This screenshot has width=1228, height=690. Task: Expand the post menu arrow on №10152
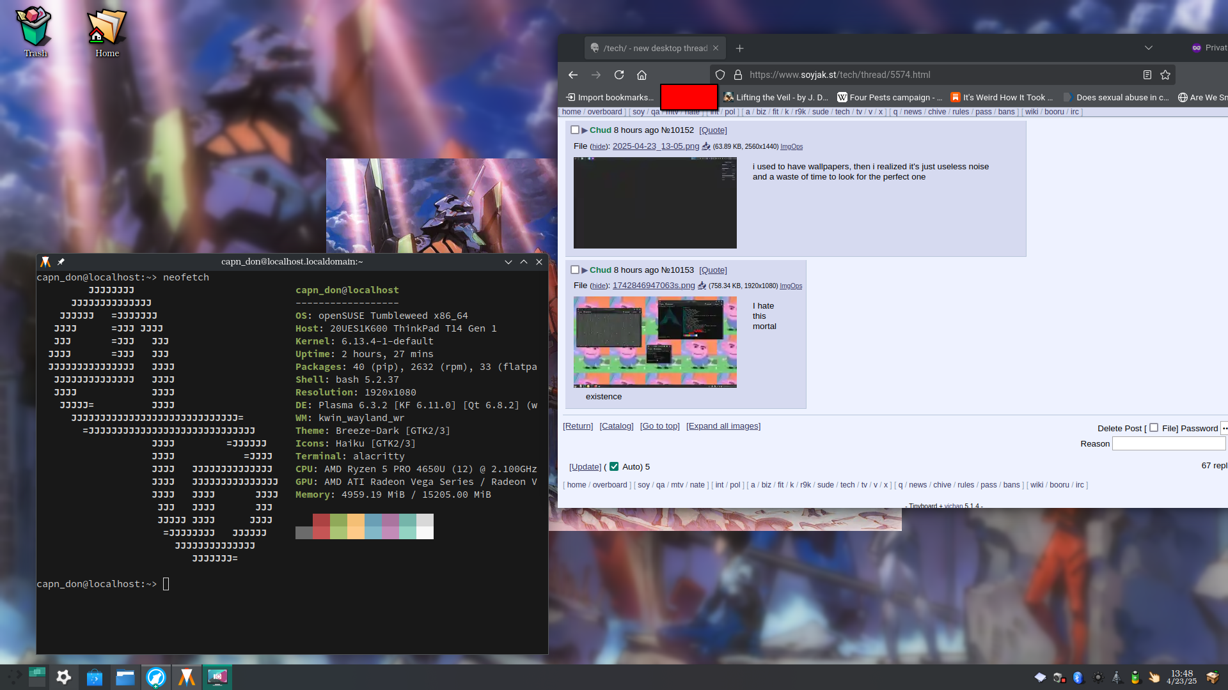pyautogui.click(x=585, y=130)
